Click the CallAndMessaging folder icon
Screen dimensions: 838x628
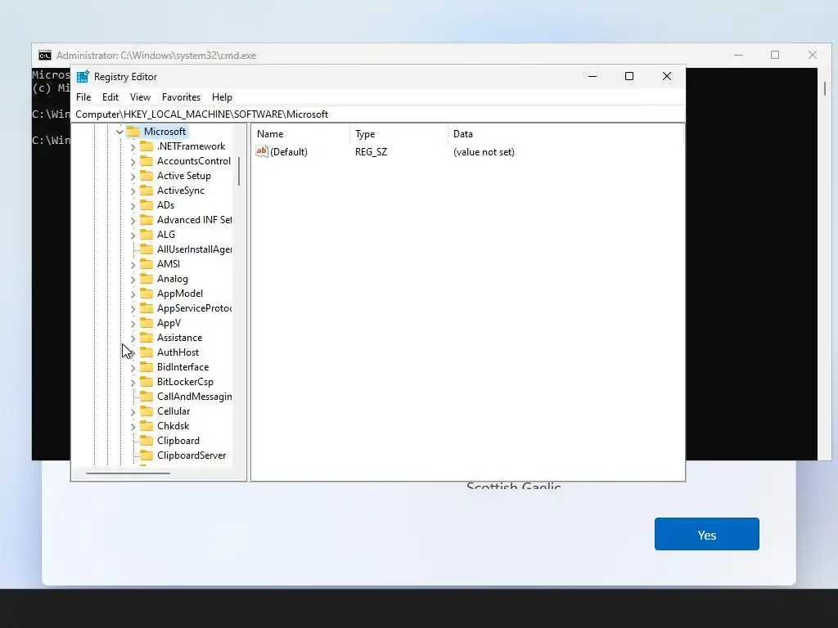pos(146,397)
